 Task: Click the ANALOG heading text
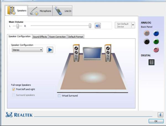146,23
